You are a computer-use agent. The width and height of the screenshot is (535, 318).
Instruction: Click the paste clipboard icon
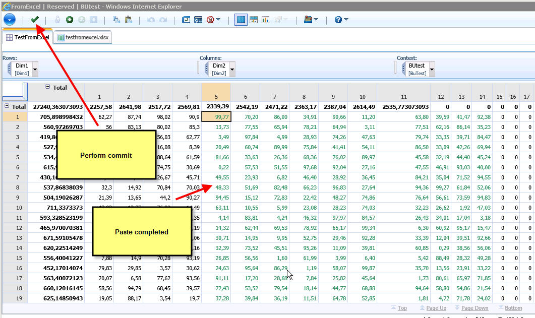pos(128,20)
